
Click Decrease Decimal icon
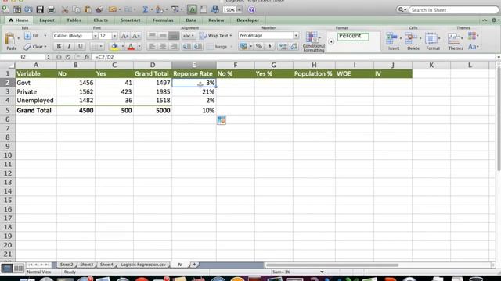tap(294, 47)
